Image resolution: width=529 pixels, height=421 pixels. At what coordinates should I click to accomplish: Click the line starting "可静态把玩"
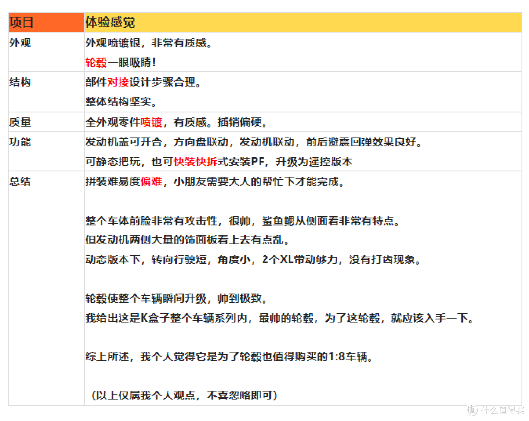(x=219, y=162)
